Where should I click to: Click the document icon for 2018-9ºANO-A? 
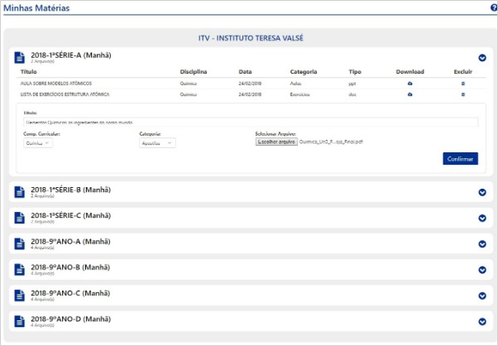pos(20,244)
